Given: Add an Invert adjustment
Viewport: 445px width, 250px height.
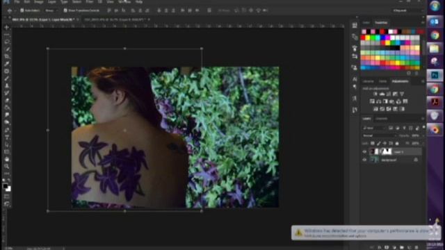Looking at the screenshot, I should pos(375,109).
